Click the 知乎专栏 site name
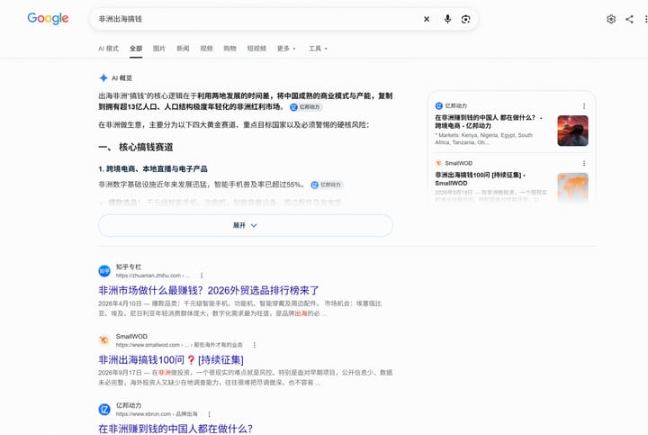Screen dimensions: 648x435 [129, 267]
